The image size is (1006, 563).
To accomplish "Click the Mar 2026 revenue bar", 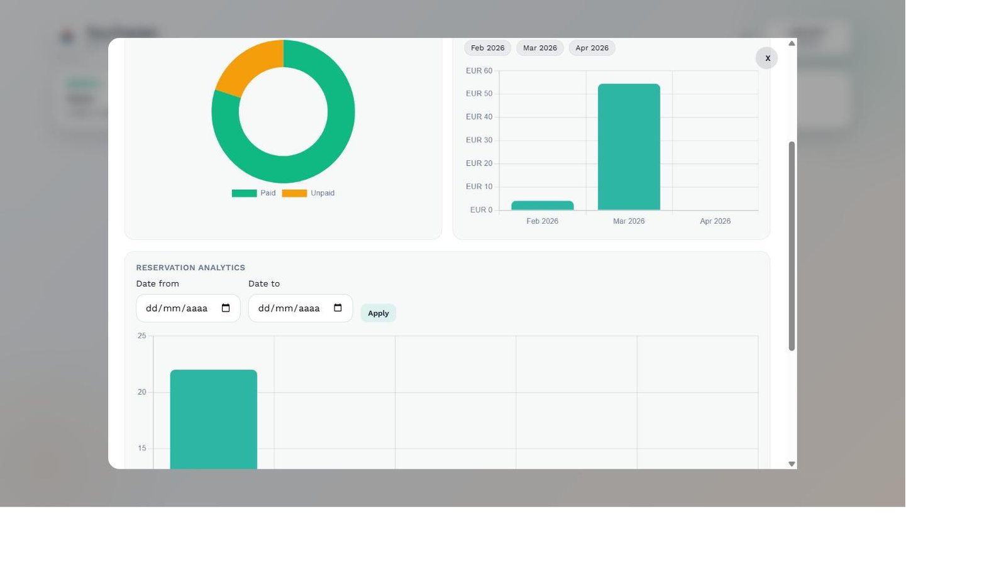I will [629, 147].
